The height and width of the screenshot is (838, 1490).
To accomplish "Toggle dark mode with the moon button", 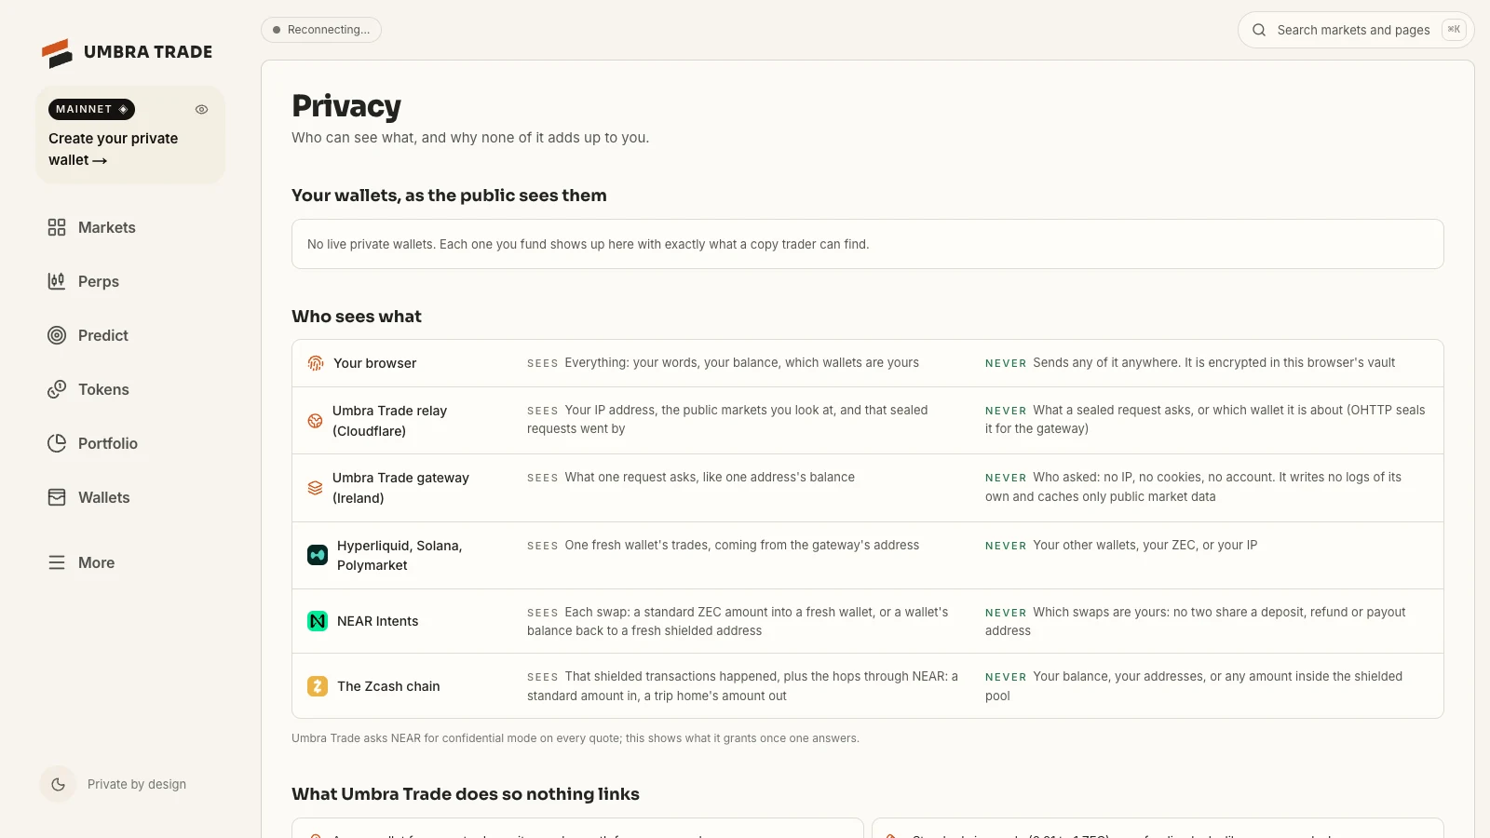I will pyautogui.click(x=58, y=784).
